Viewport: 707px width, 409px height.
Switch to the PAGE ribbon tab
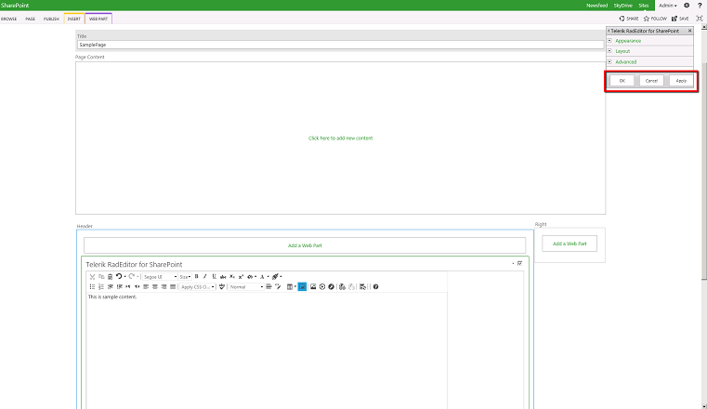pyautogui.click(x=31, y=19)
